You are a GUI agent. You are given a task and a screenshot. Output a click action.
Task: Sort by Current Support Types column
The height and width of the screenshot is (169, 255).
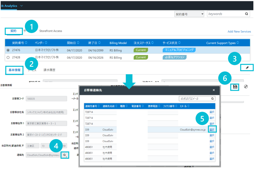click(x=238, y=43)
